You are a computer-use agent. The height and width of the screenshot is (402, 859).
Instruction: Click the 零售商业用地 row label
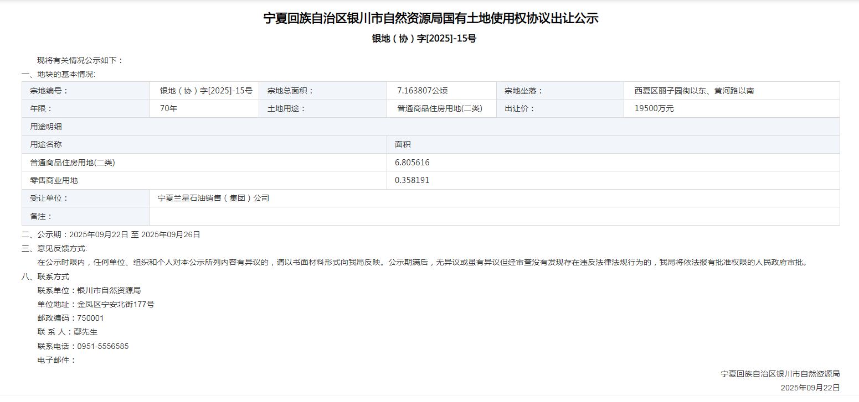pyautogui.click(x=54, y=180)
